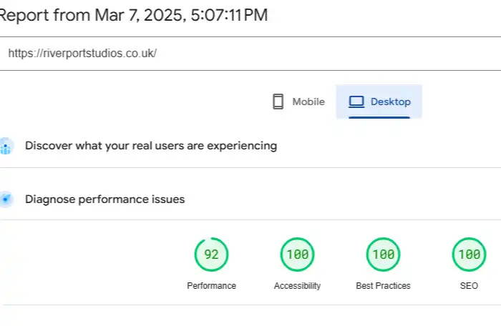Click the real users experience icon
The width and height of the screenshot is (501, 326).
pyautogui.click(x=6, y=147)
